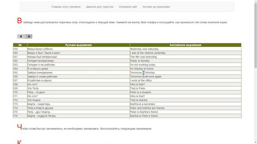
Task: Click 'Я работаю в офисе.' cell
Action: tap(78, 80)
